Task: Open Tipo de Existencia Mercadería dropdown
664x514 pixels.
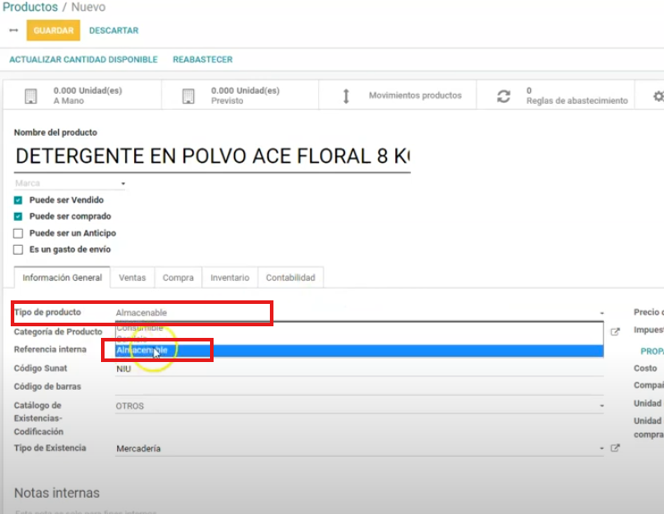Action: tap(359, 449)
